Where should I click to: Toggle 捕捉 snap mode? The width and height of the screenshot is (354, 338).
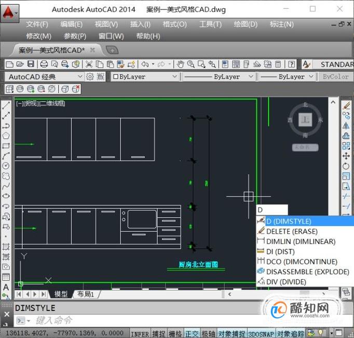tap(158, 334)
